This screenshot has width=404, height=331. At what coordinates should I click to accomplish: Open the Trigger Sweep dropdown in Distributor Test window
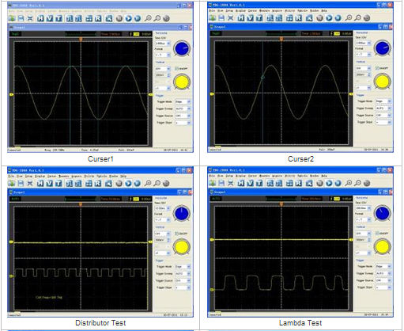click(x=183, y=274)
